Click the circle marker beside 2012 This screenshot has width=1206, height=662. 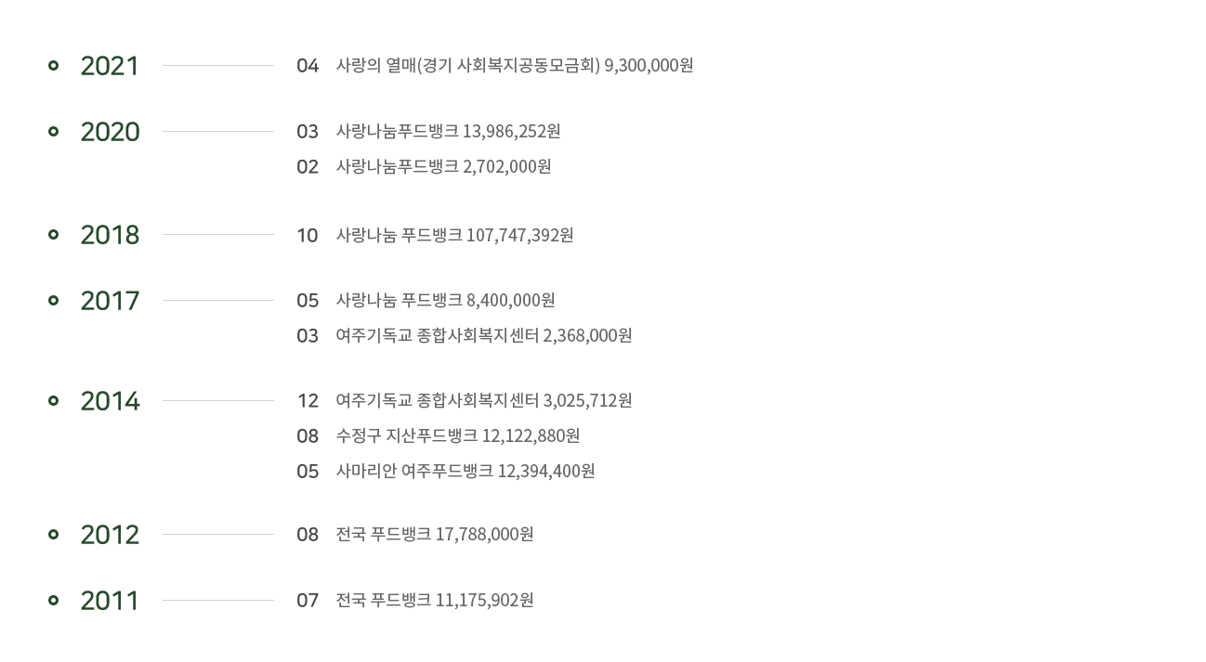(53, 535)
